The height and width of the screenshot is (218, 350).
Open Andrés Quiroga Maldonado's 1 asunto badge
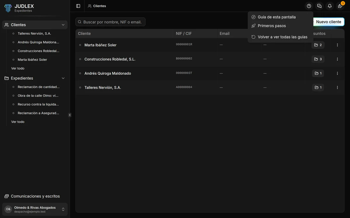click(318, 73)
